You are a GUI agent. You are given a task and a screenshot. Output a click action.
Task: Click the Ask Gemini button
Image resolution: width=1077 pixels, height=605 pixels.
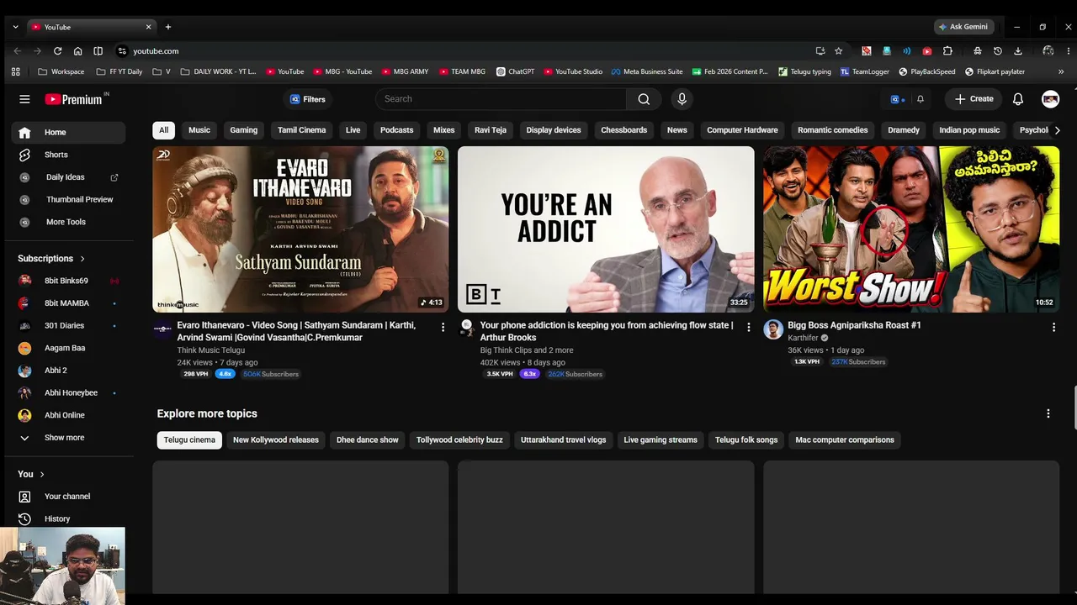tap(964, 27)
